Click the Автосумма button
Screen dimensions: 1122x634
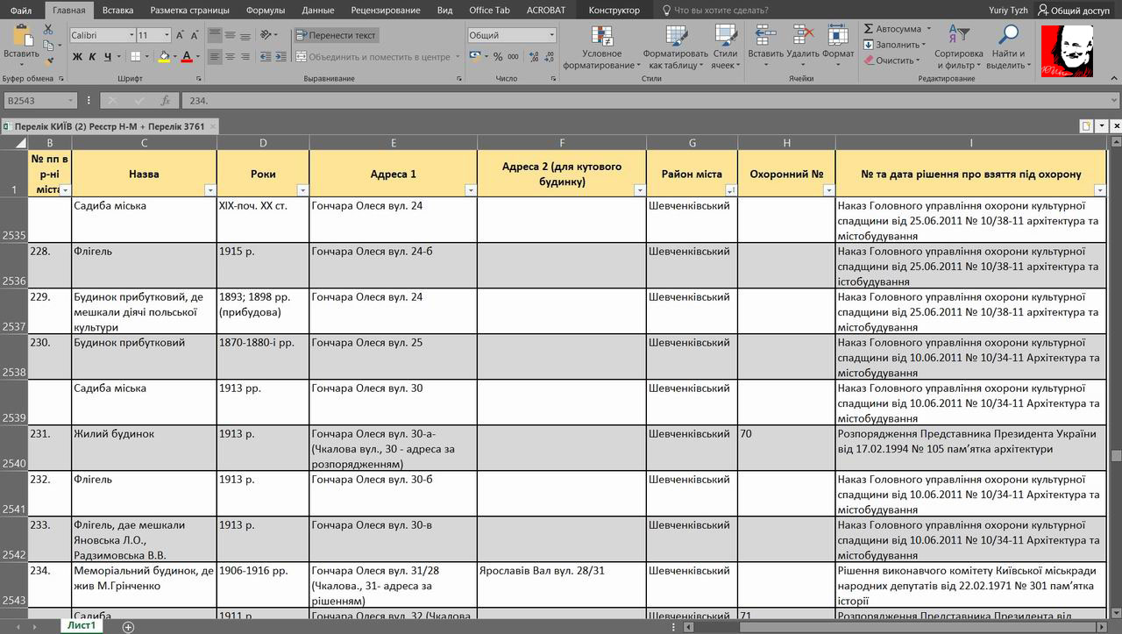pyautogui.click(x=892, y=29)
